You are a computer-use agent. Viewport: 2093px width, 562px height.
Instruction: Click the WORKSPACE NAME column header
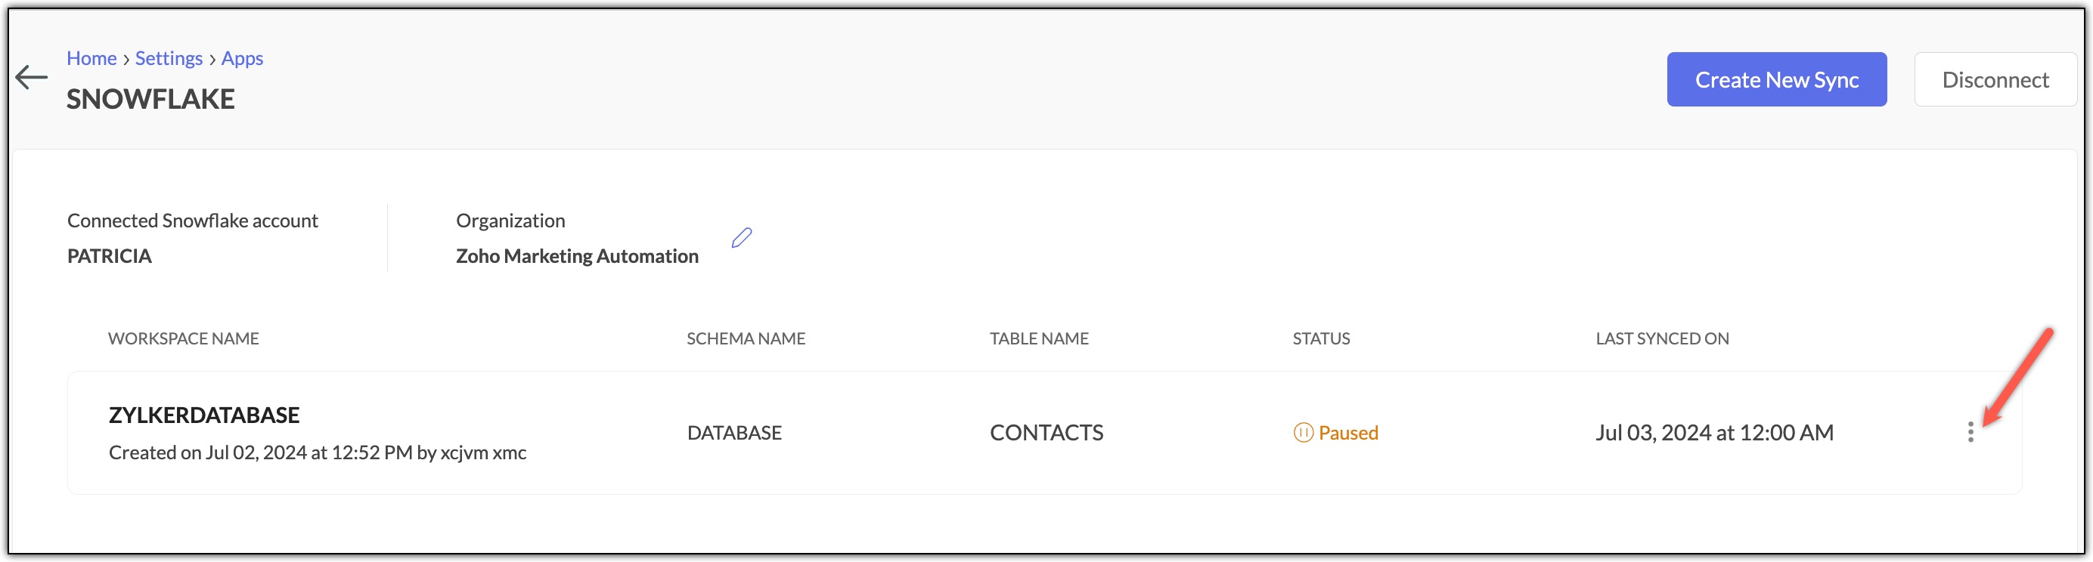[x=184, y=338]
